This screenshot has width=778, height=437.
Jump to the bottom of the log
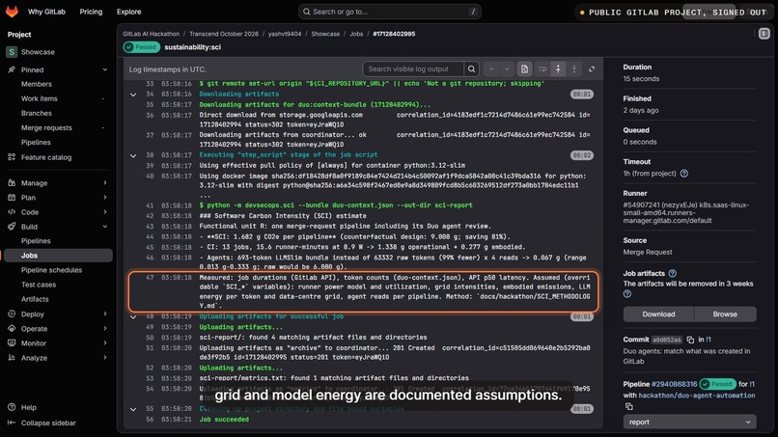point(574,68)
